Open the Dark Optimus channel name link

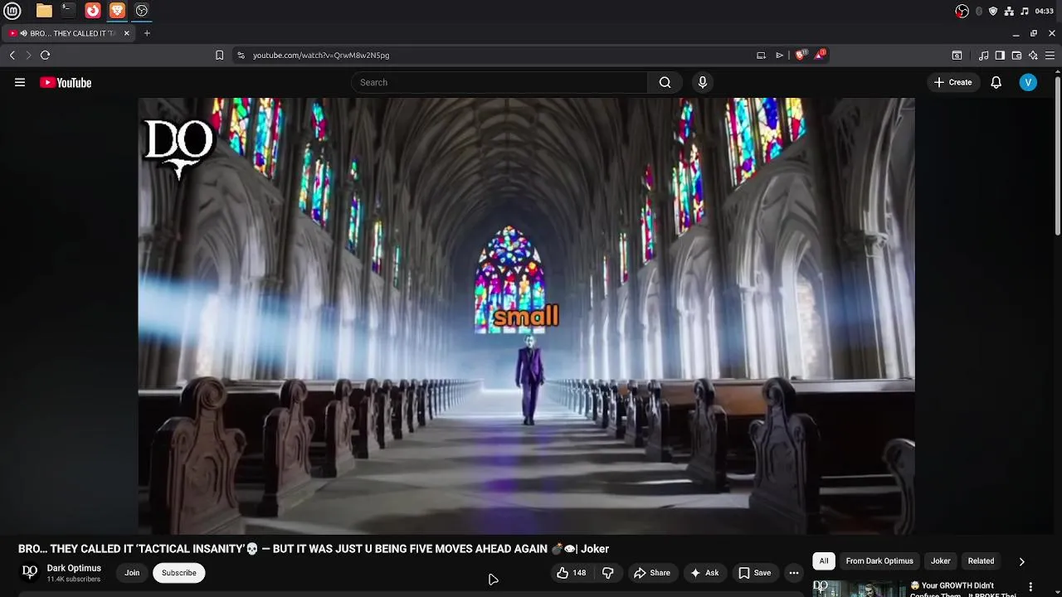pos(74,568)
